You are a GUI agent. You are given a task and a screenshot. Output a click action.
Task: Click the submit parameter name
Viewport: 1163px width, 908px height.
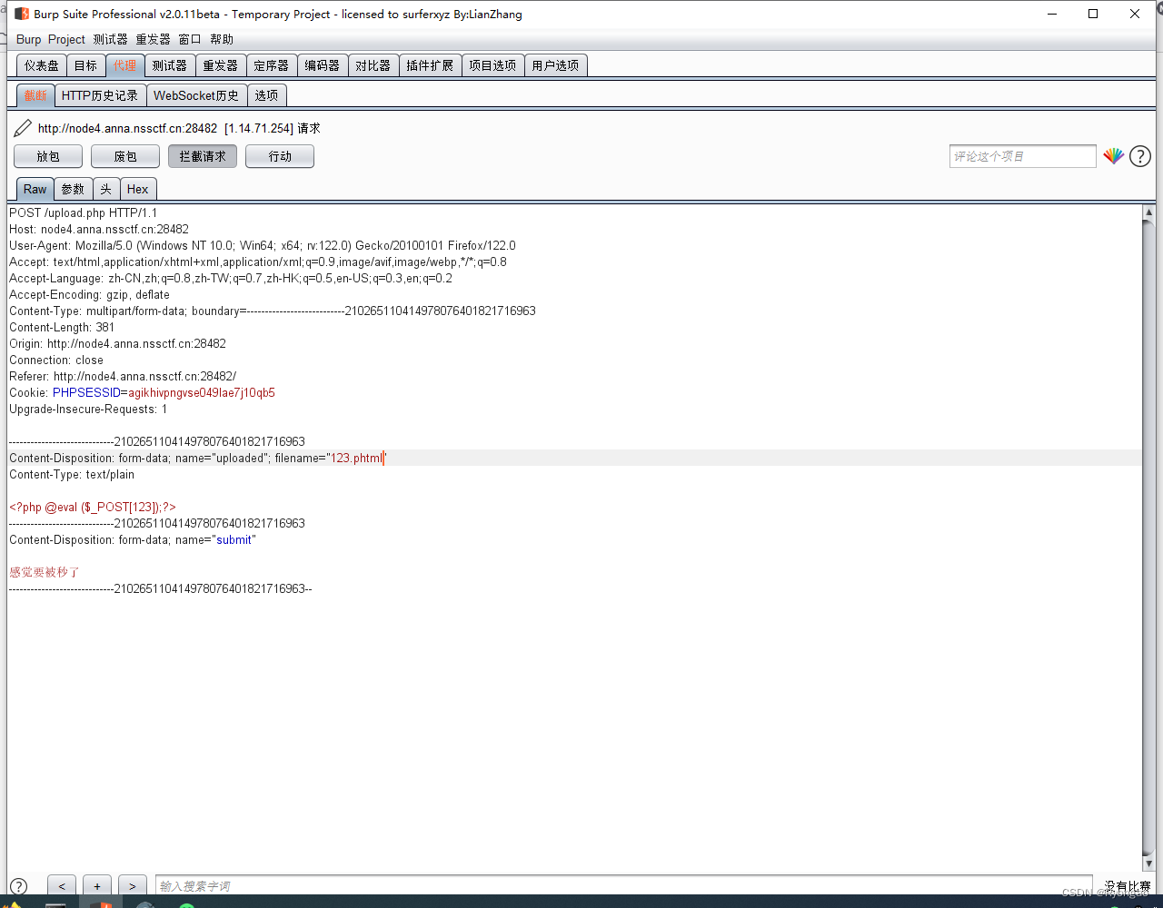234,539
